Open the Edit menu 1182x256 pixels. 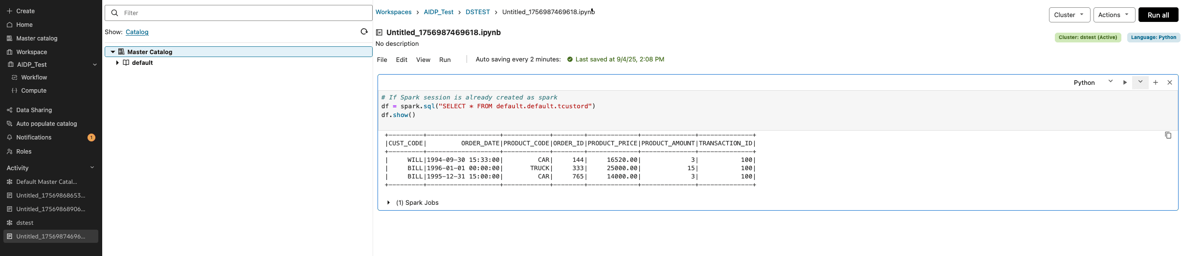[x=401, y=59]
